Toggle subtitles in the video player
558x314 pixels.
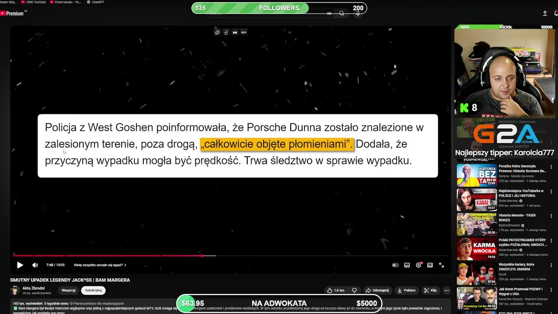click(407, 265)
